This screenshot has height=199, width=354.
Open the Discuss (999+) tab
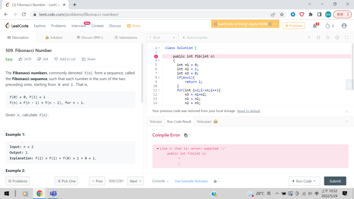tap(90, 37)
